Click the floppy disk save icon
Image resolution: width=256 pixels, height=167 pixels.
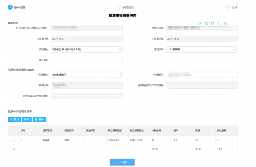[x=213, y=24]
